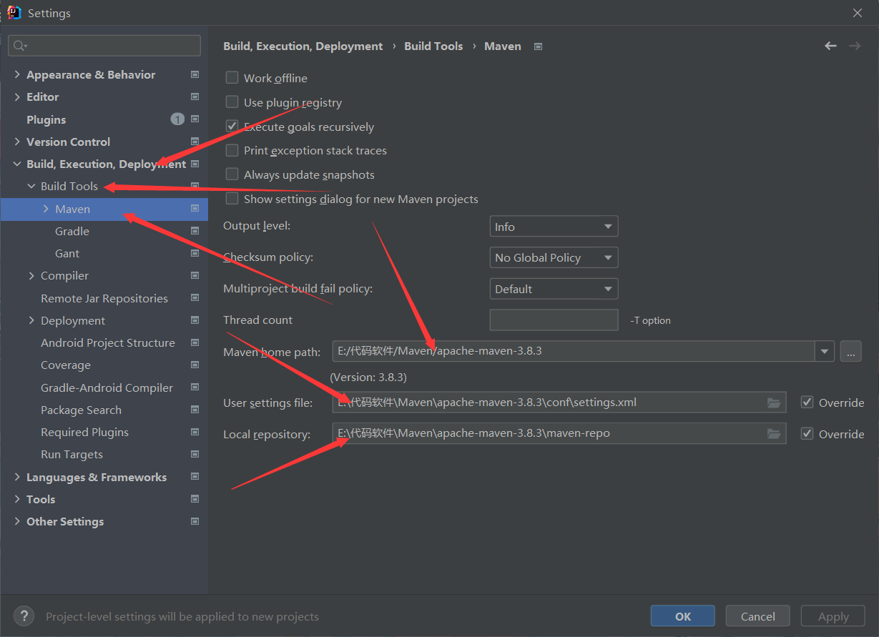Click the project-level icon beside Gradle
879x637 pixels.
pyautogui.click(x=195, y=231)
